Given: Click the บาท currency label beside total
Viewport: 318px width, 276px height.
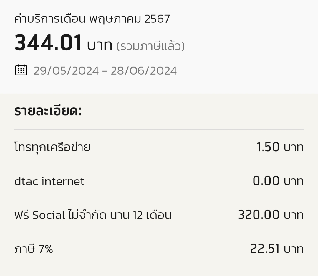Looking at the screenshot, I should pyautogui.click(x=100, y=45).
